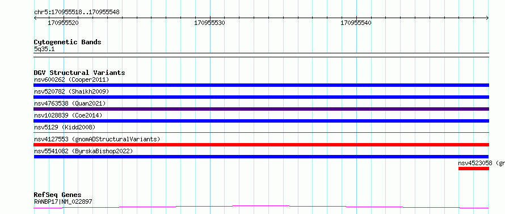The height and width of the screenshot is (214, 505).
Task: Select the nsv4127553 (gnomADStructuralVariants) label
Action: tap(97, 139)
